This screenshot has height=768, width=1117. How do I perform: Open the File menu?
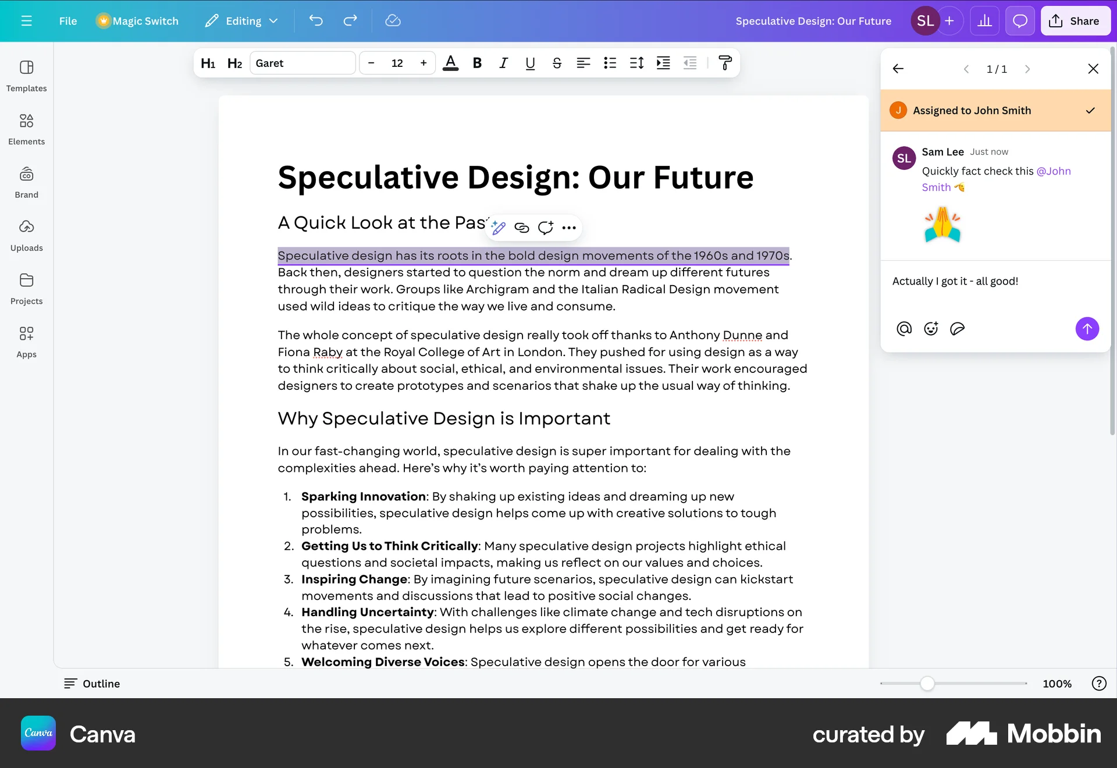67,20
